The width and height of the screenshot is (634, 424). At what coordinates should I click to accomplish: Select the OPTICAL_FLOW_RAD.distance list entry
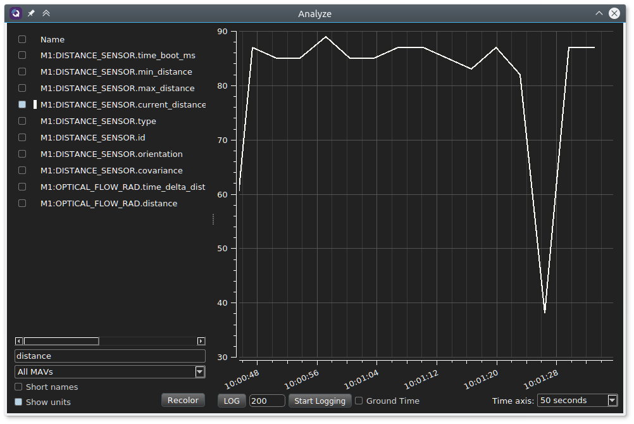(x=109, y=203)
